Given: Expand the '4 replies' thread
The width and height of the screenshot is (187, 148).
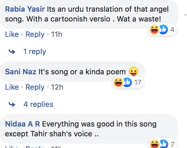Looking at the screenshot, I should click(x=38, y=104).
